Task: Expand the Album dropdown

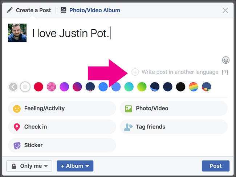Action: (x=75, y=166)
